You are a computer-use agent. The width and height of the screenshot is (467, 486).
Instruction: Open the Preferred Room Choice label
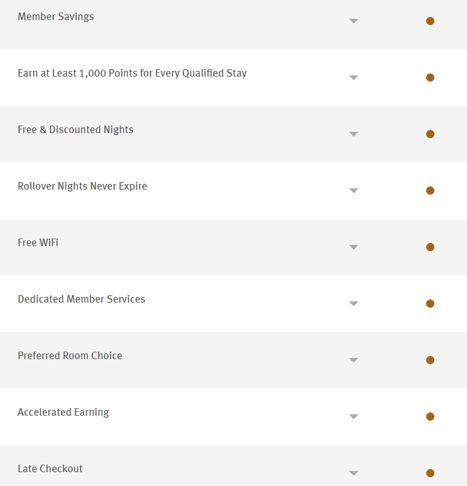70,356
